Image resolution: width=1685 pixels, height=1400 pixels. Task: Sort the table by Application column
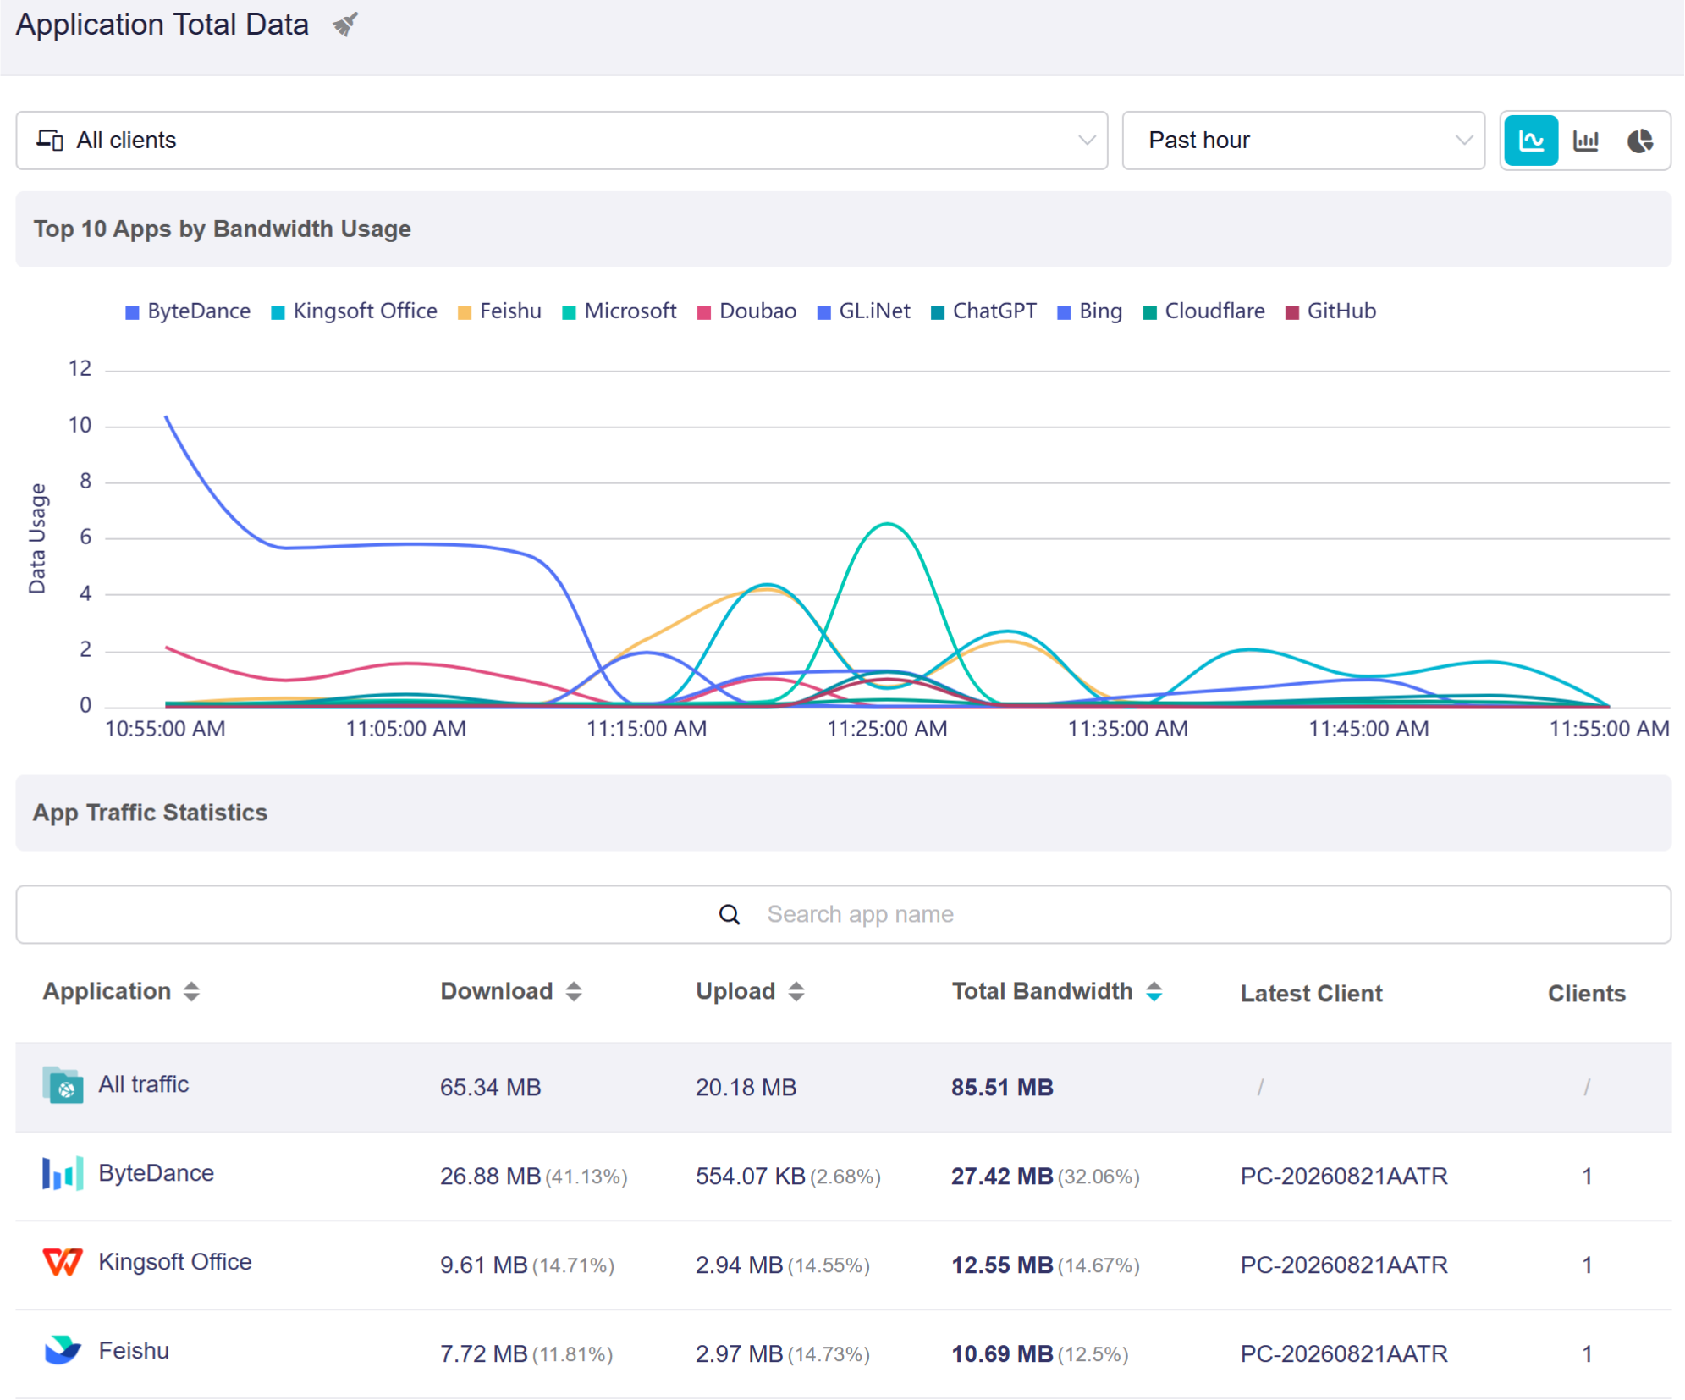coord(192,991)
